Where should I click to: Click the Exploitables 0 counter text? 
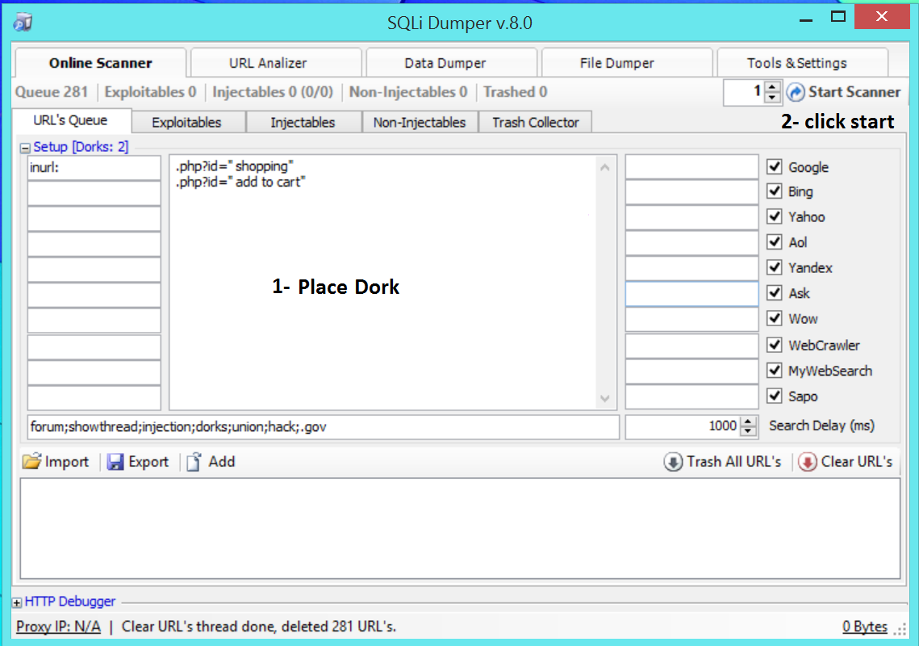[150, 92]
